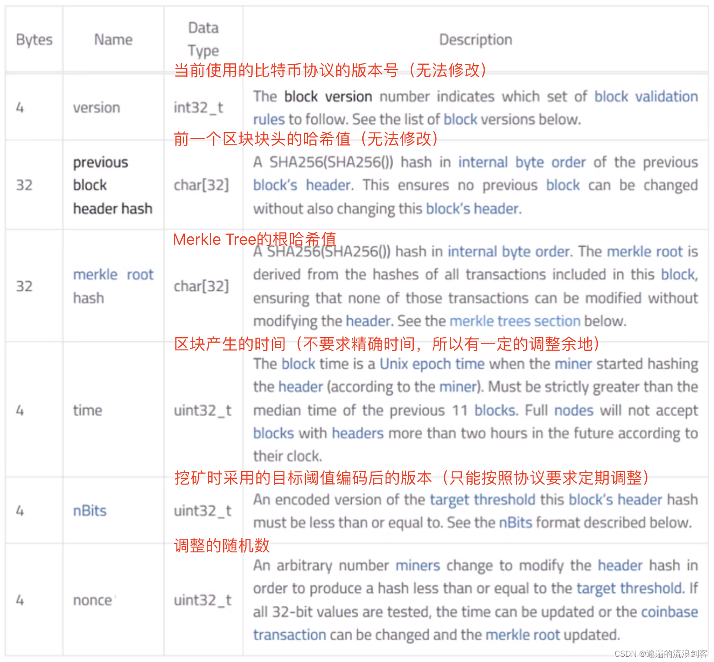Click the "nBits" link in Name column
The image size is (714, 662).
[x=90, y=511]
